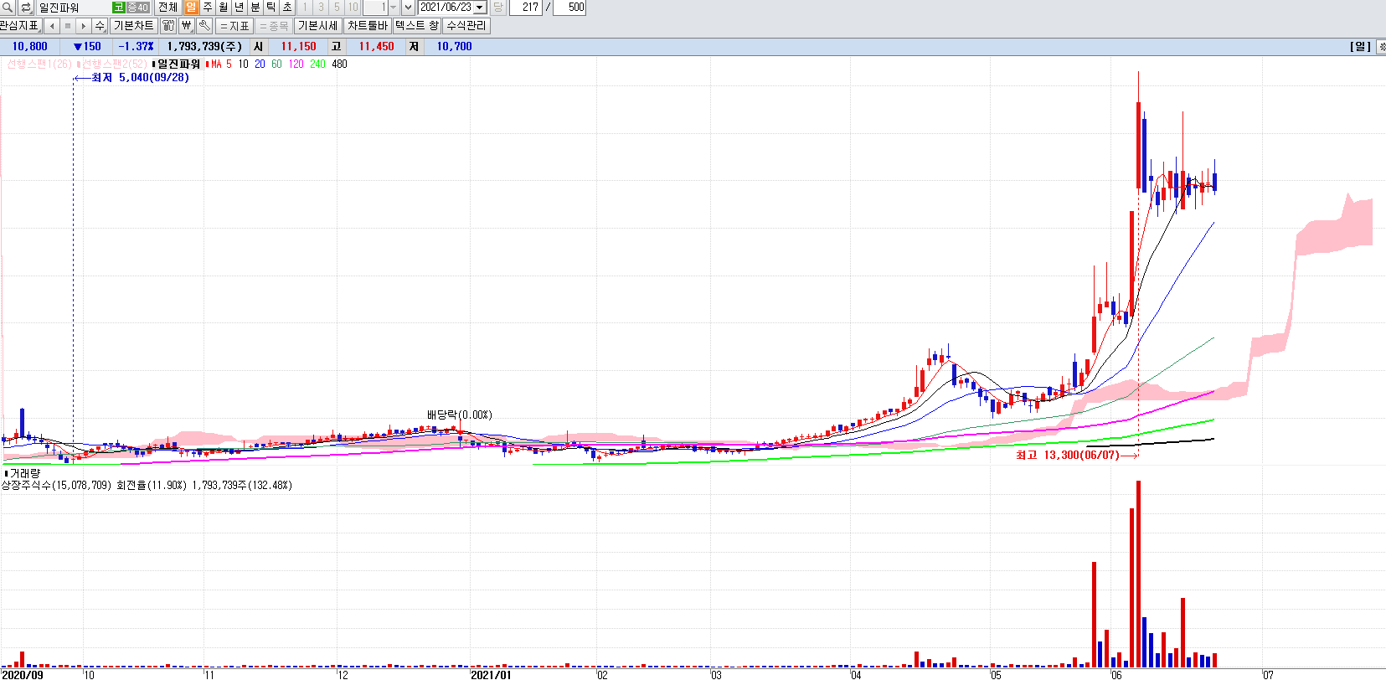Switch to second 초 chart

coord(287,8)
